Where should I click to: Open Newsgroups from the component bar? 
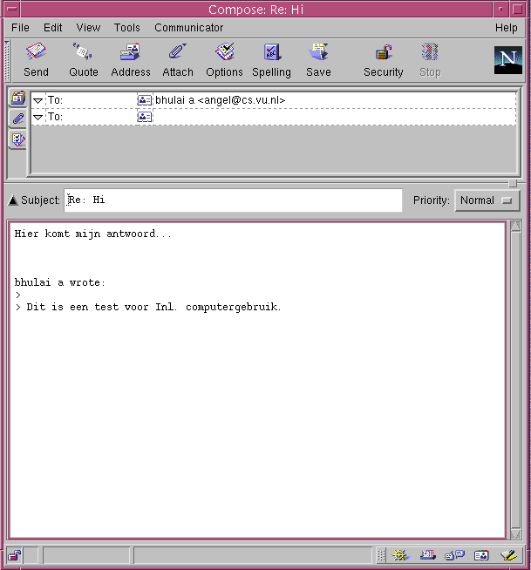(x=454, y=555)
